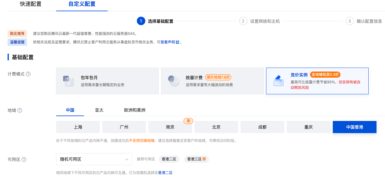
Task: Click the 基础配置 section heading
Action: 23,57
